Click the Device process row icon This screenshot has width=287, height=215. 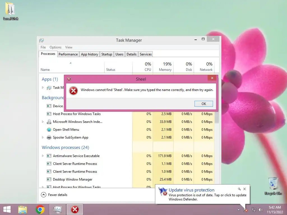pos(49,106)
